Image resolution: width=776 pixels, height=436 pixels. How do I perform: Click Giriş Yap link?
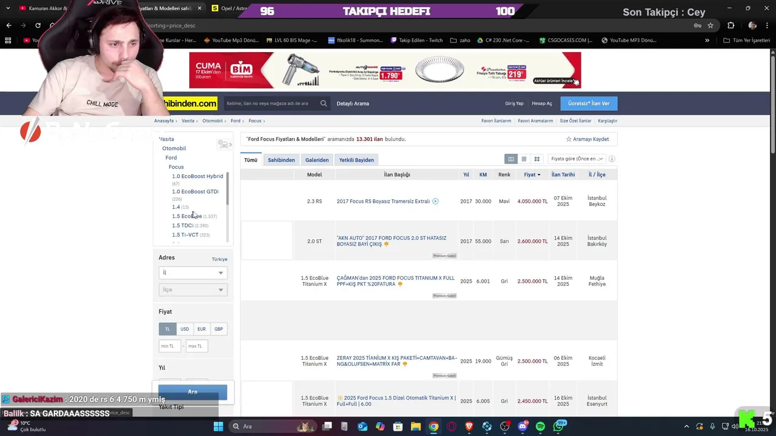click(514, 104)
